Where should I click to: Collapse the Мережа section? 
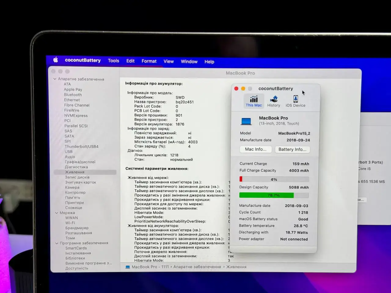pyautogui.click(x=57, y=213)
